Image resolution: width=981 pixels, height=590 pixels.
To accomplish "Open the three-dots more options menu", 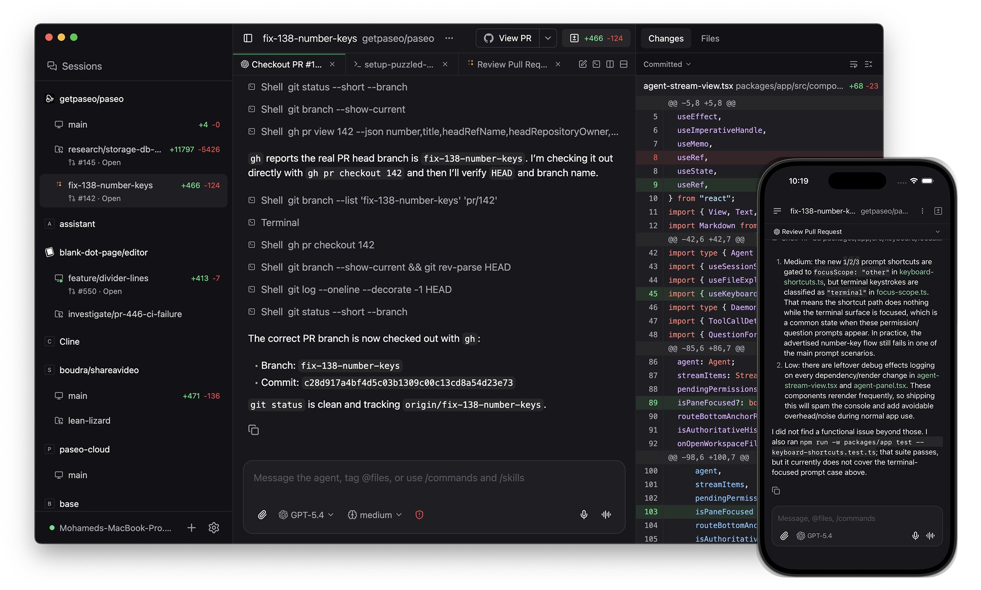I will coord(449,38).
